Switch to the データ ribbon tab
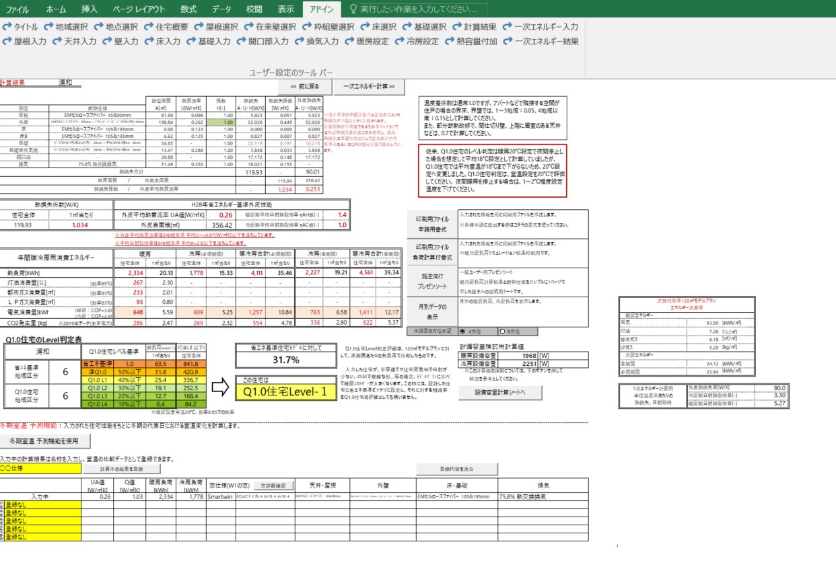Viewport: 836px width, 573px height. tap(221, 9)
